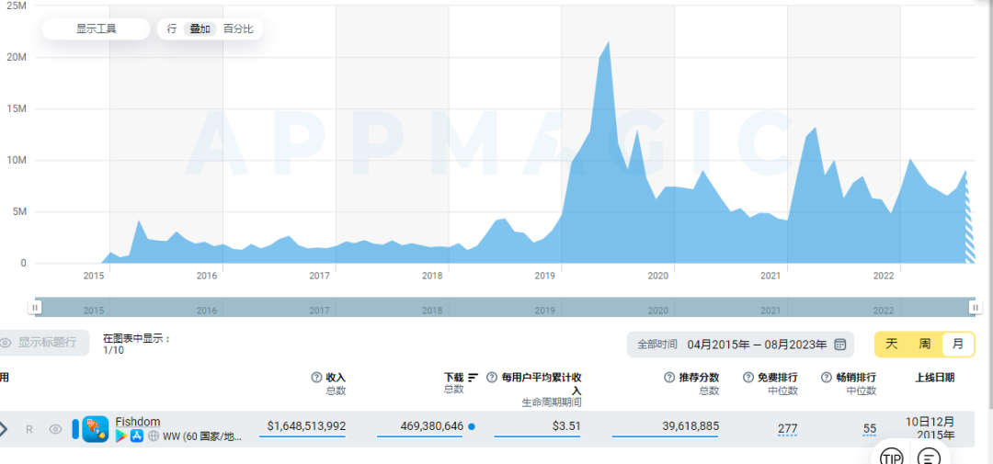Image resolution: width=993 pixels, height=464 pixels.
Task: Sort by 畅销排行 column header
Action: 856,378
